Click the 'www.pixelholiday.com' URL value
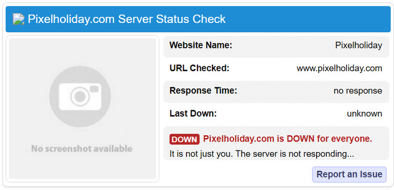This screenshot has width=394, height=190. [339, 68]
